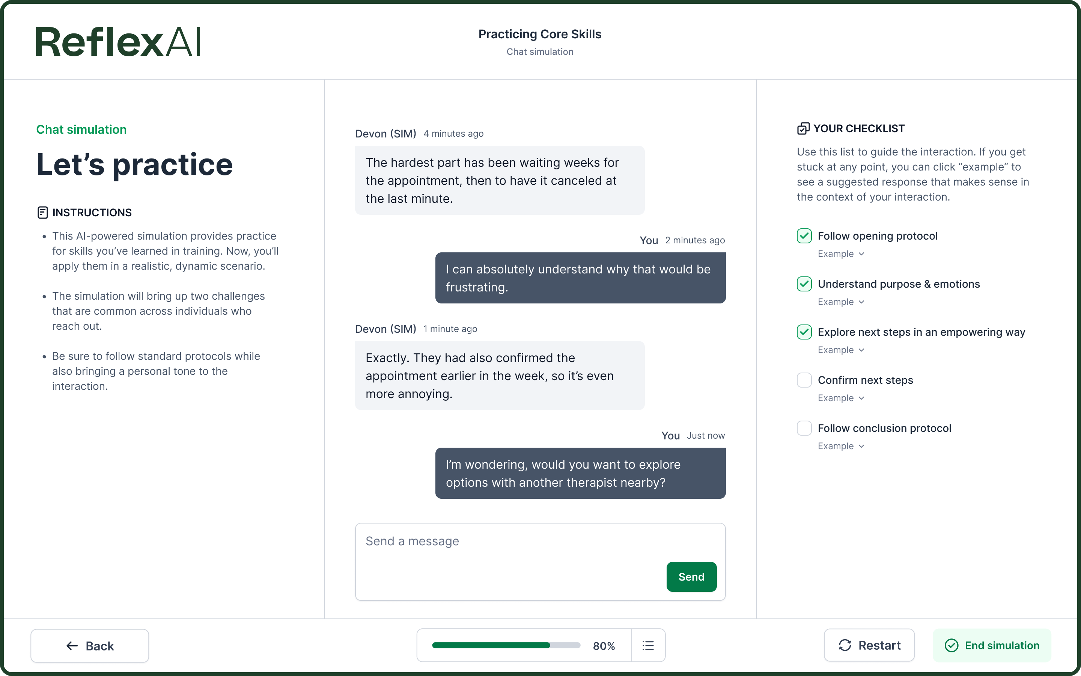
Task: Uncheck Understand purpose & emotions checkbox
Action: pos(804,284)
